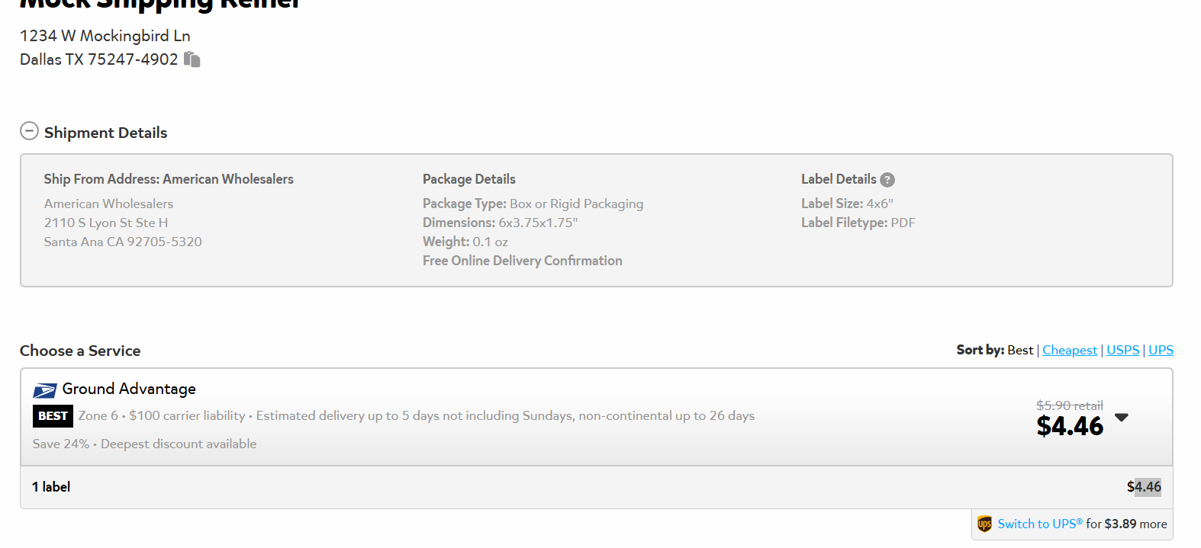Select the Best sort option
The height and width of the screenshot is (548, 1201).
tap(1020, 350)
